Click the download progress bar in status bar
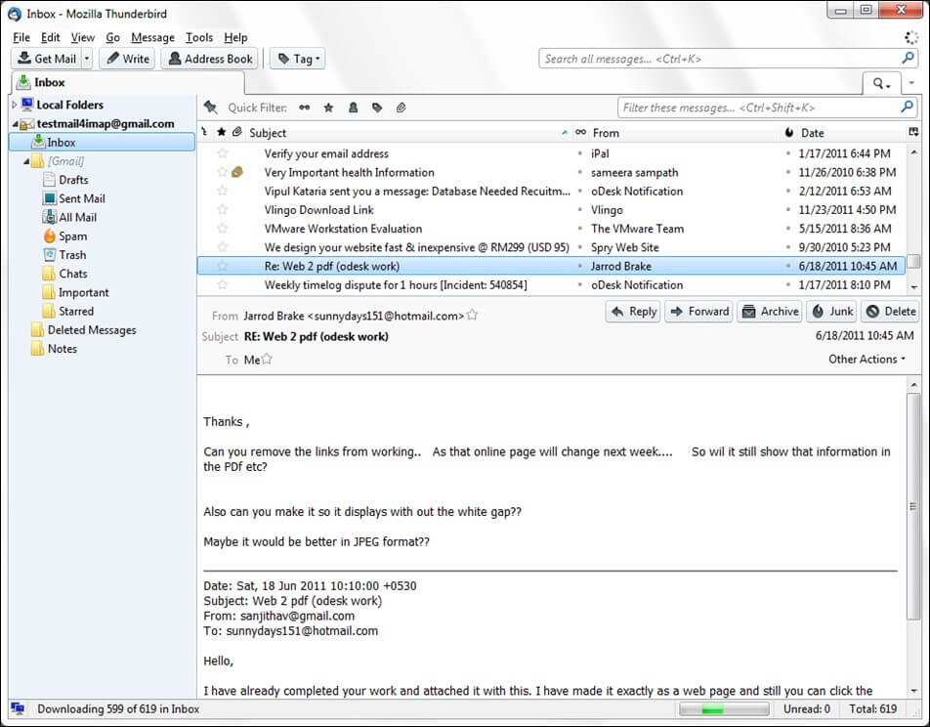 coord(724,708)
